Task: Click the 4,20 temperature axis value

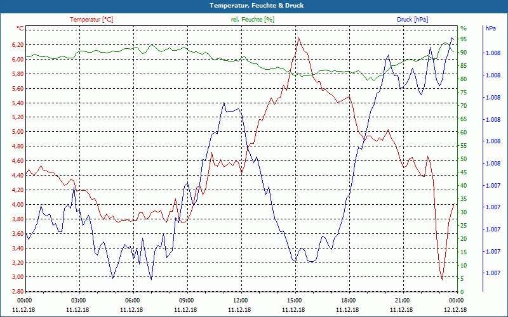Action: pyautogui.click(x=18, y=190)
